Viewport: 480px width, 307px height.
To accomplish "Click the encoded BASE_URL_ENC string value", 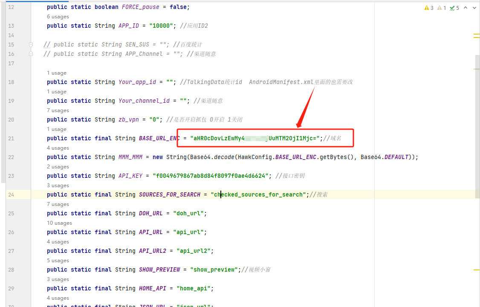I will point(254,138).
